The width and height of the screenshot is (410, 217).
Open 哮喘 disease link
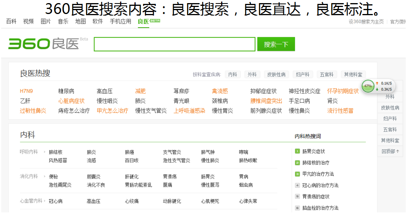point(244,152)
